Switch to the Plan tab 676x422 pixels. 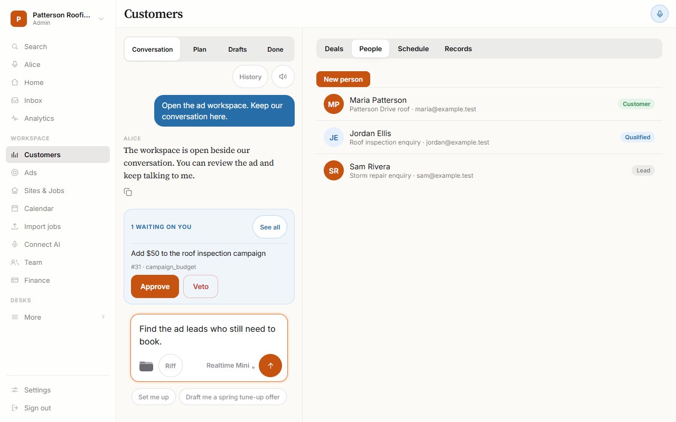pyautogui.click(x=200, y=49)
